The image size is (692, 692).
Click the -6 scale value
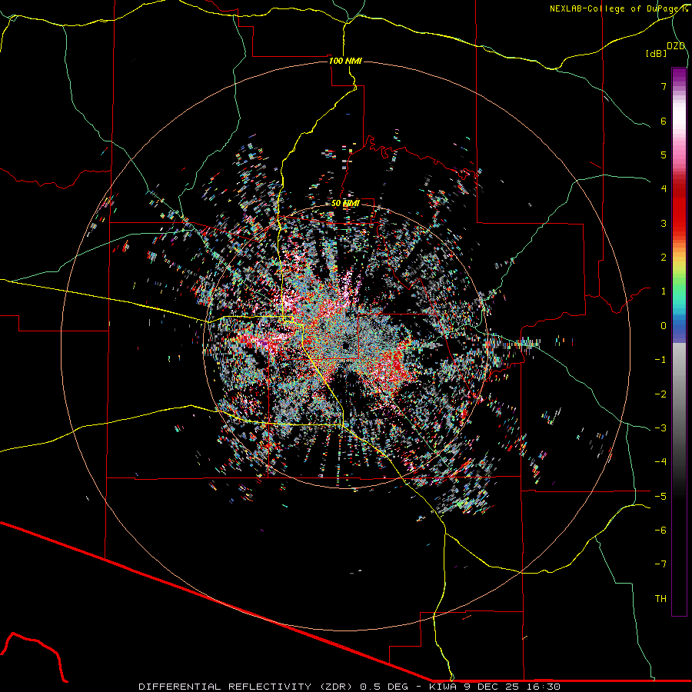tap(660, 531)
